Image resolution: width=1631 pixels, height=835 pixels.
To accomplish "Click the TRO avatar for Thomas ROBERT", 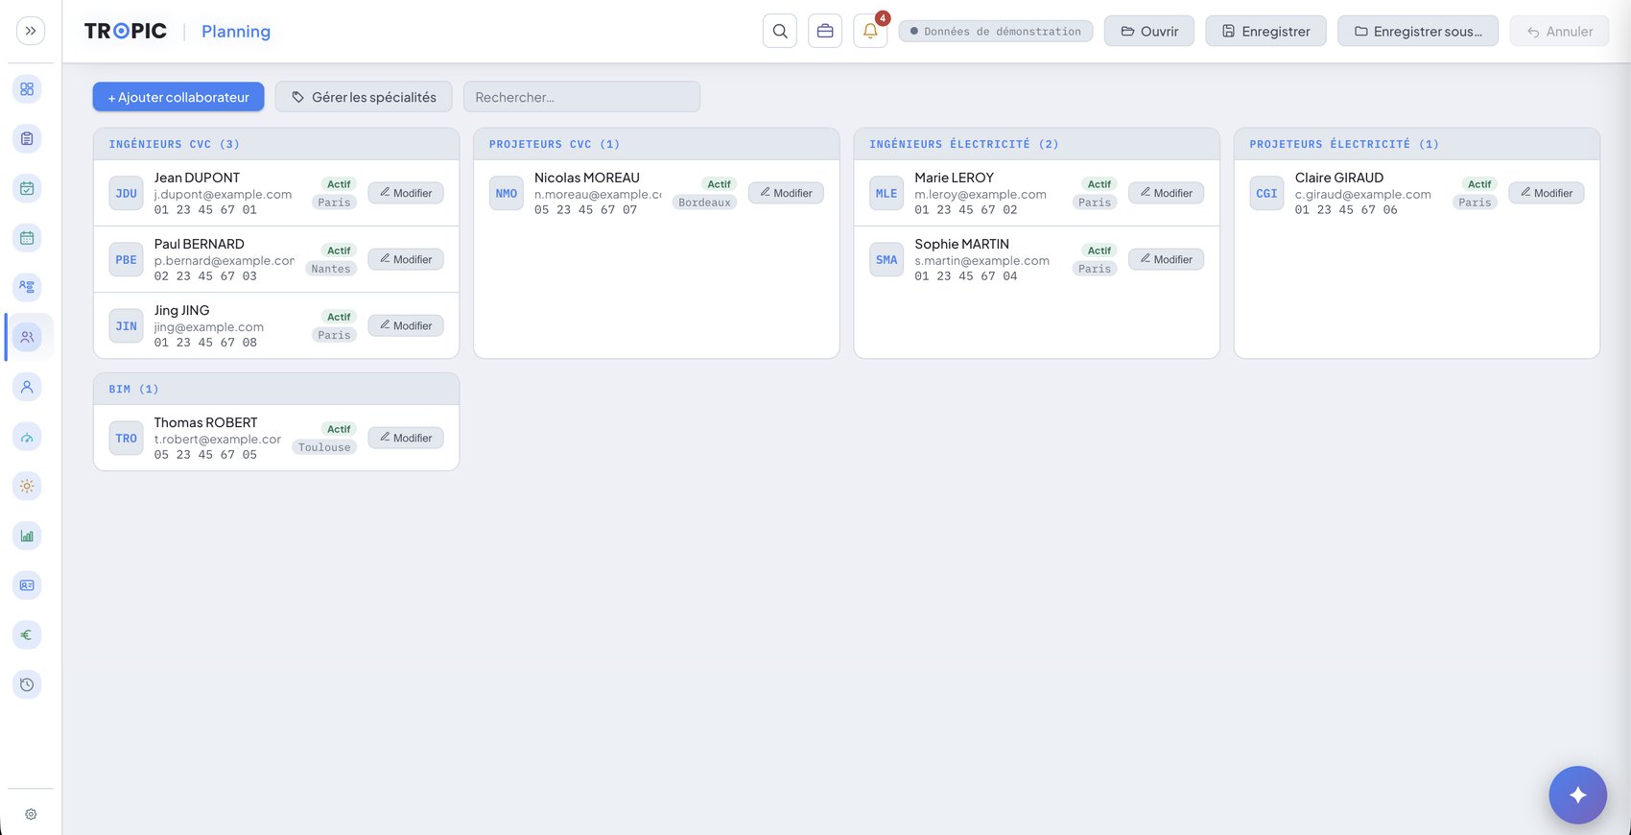I will coord(126,439).
